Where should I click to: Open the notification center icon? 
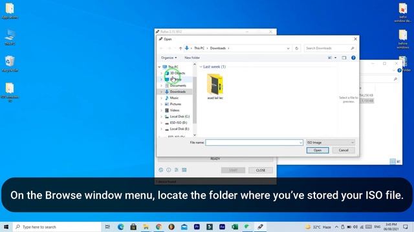tap(406, 227)
